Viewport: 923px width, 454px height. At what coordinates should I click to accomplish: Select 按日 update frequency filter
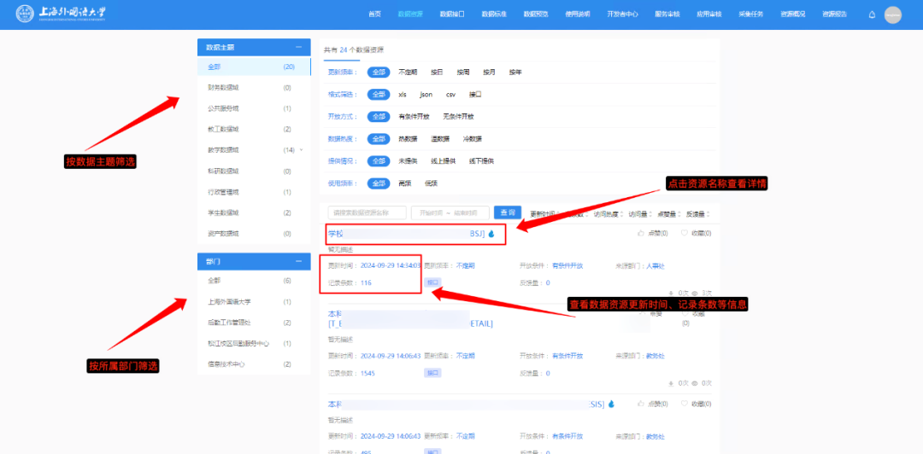click(x=436, y=72)
